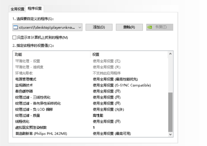Click the 功能 column header
Screen dimensions: 207x146
(51, 54)
